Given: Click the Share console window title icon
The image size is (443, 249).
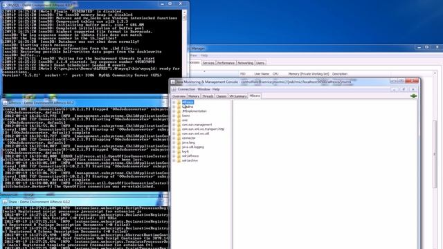Looking at the screenshot, I should click(x=5, y=202).
